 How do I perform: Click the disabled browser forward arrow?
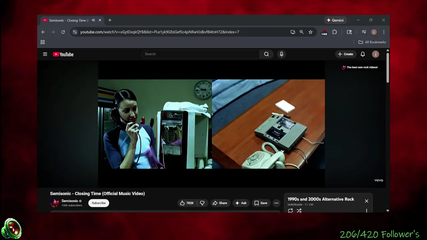pos(53,32)
